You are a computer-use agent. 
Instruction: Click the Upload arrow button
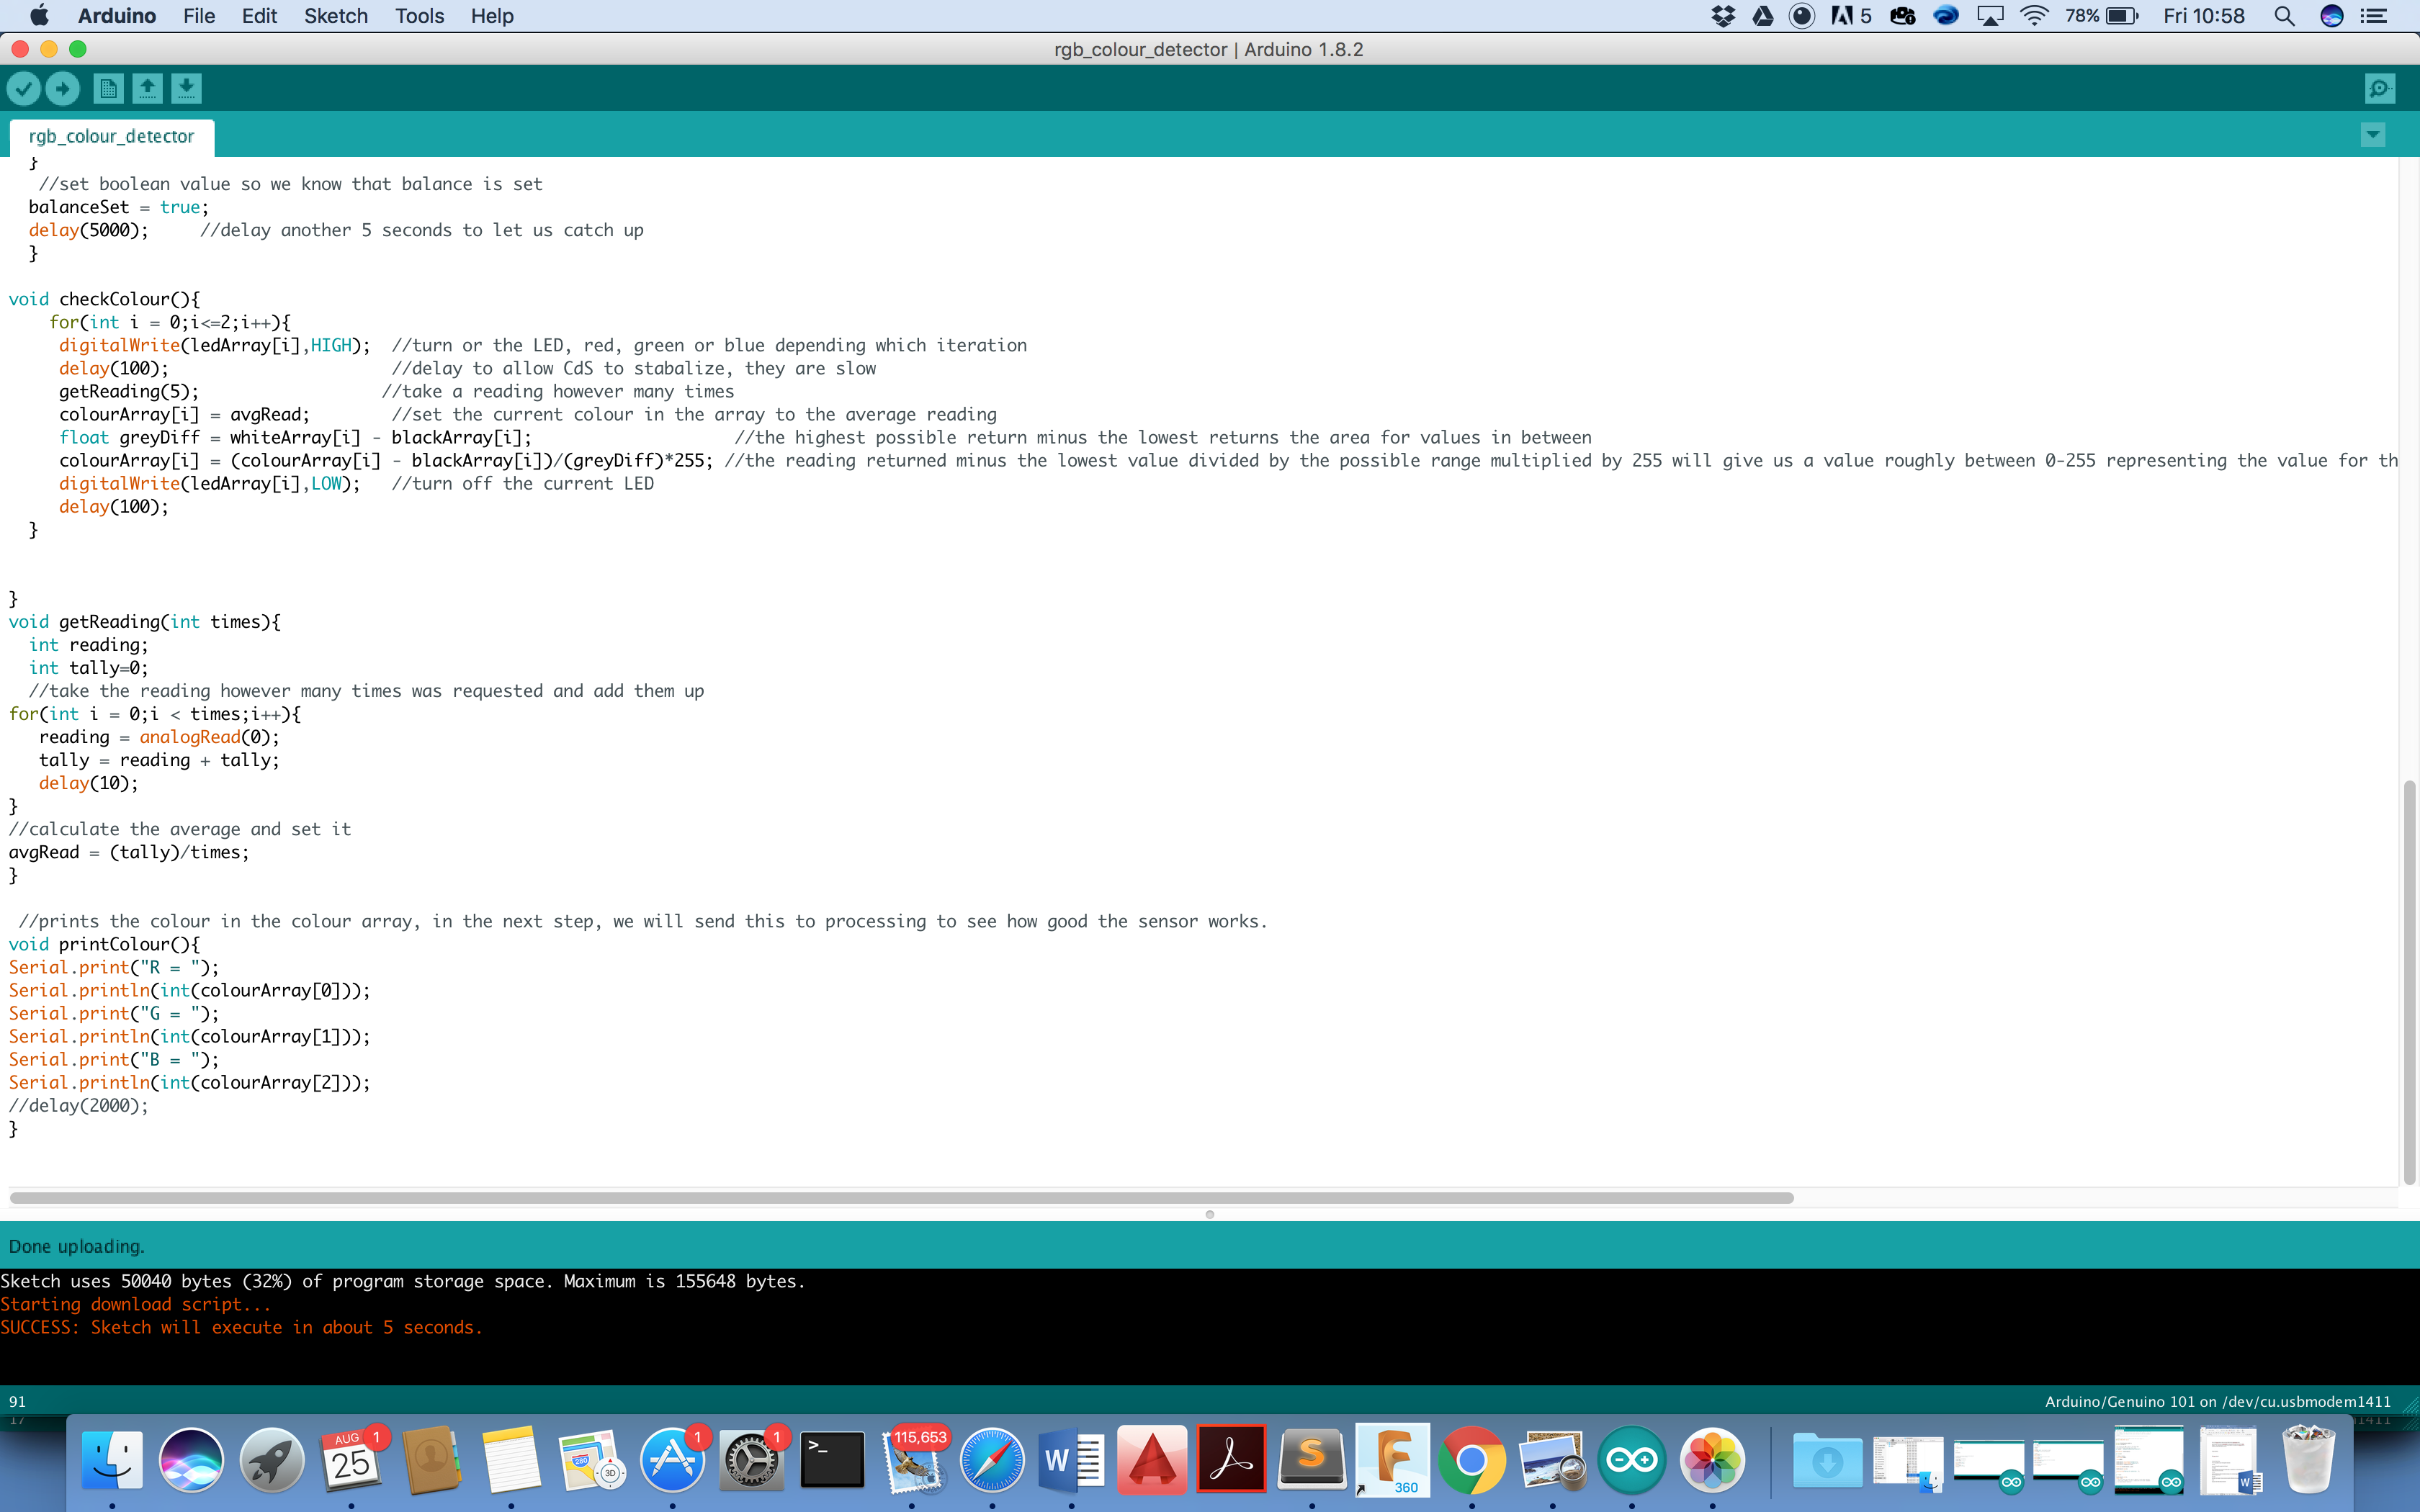coord(63,89)
